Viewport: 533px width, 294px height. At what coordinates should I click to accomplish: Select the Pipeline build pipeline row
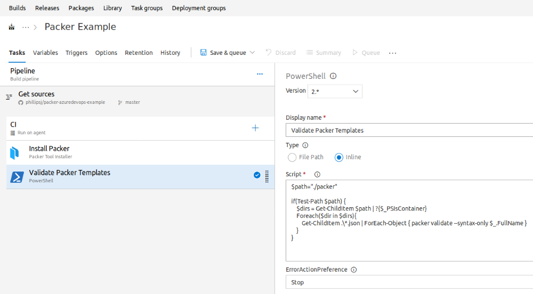coord(138,74)
